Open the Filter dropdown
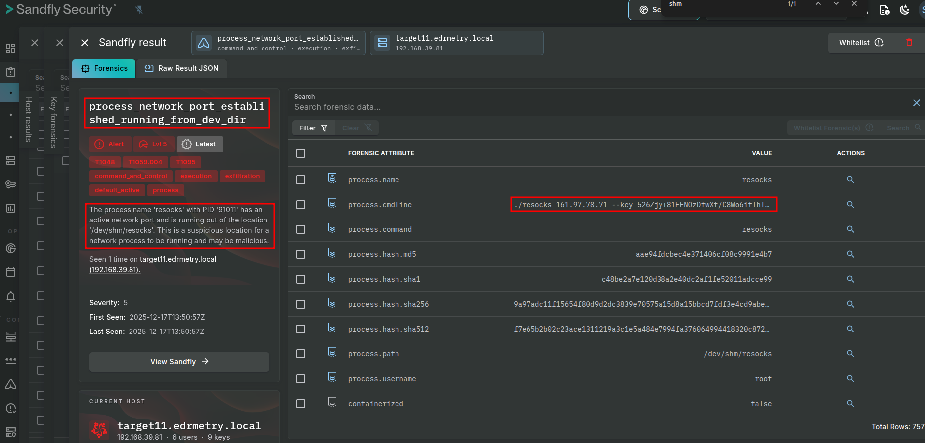Viewport: 925px width, 443px height. pyautogui.click(x=313, y=128)
